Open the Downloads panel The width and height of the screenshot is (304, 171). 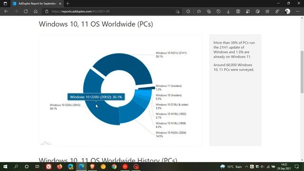pyautogui.click(x=228, y=11)
